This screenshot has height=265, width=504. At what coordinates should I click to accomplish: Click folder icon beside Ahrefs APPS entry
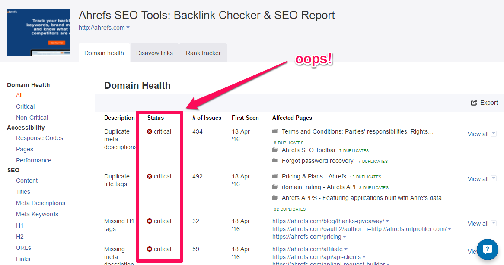coord(275,198)
